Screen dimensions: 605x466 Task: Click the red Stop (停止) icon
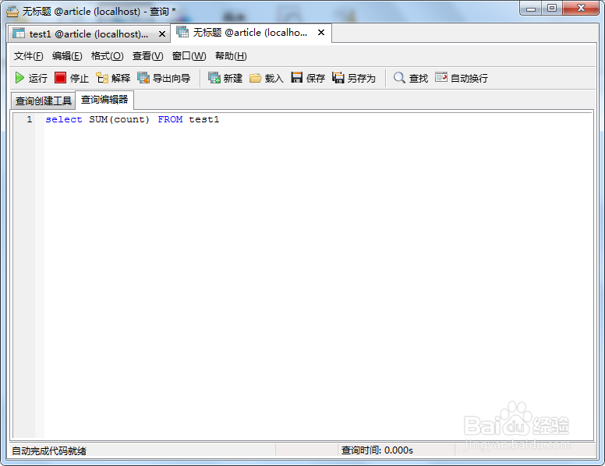(x=60, y=78)
